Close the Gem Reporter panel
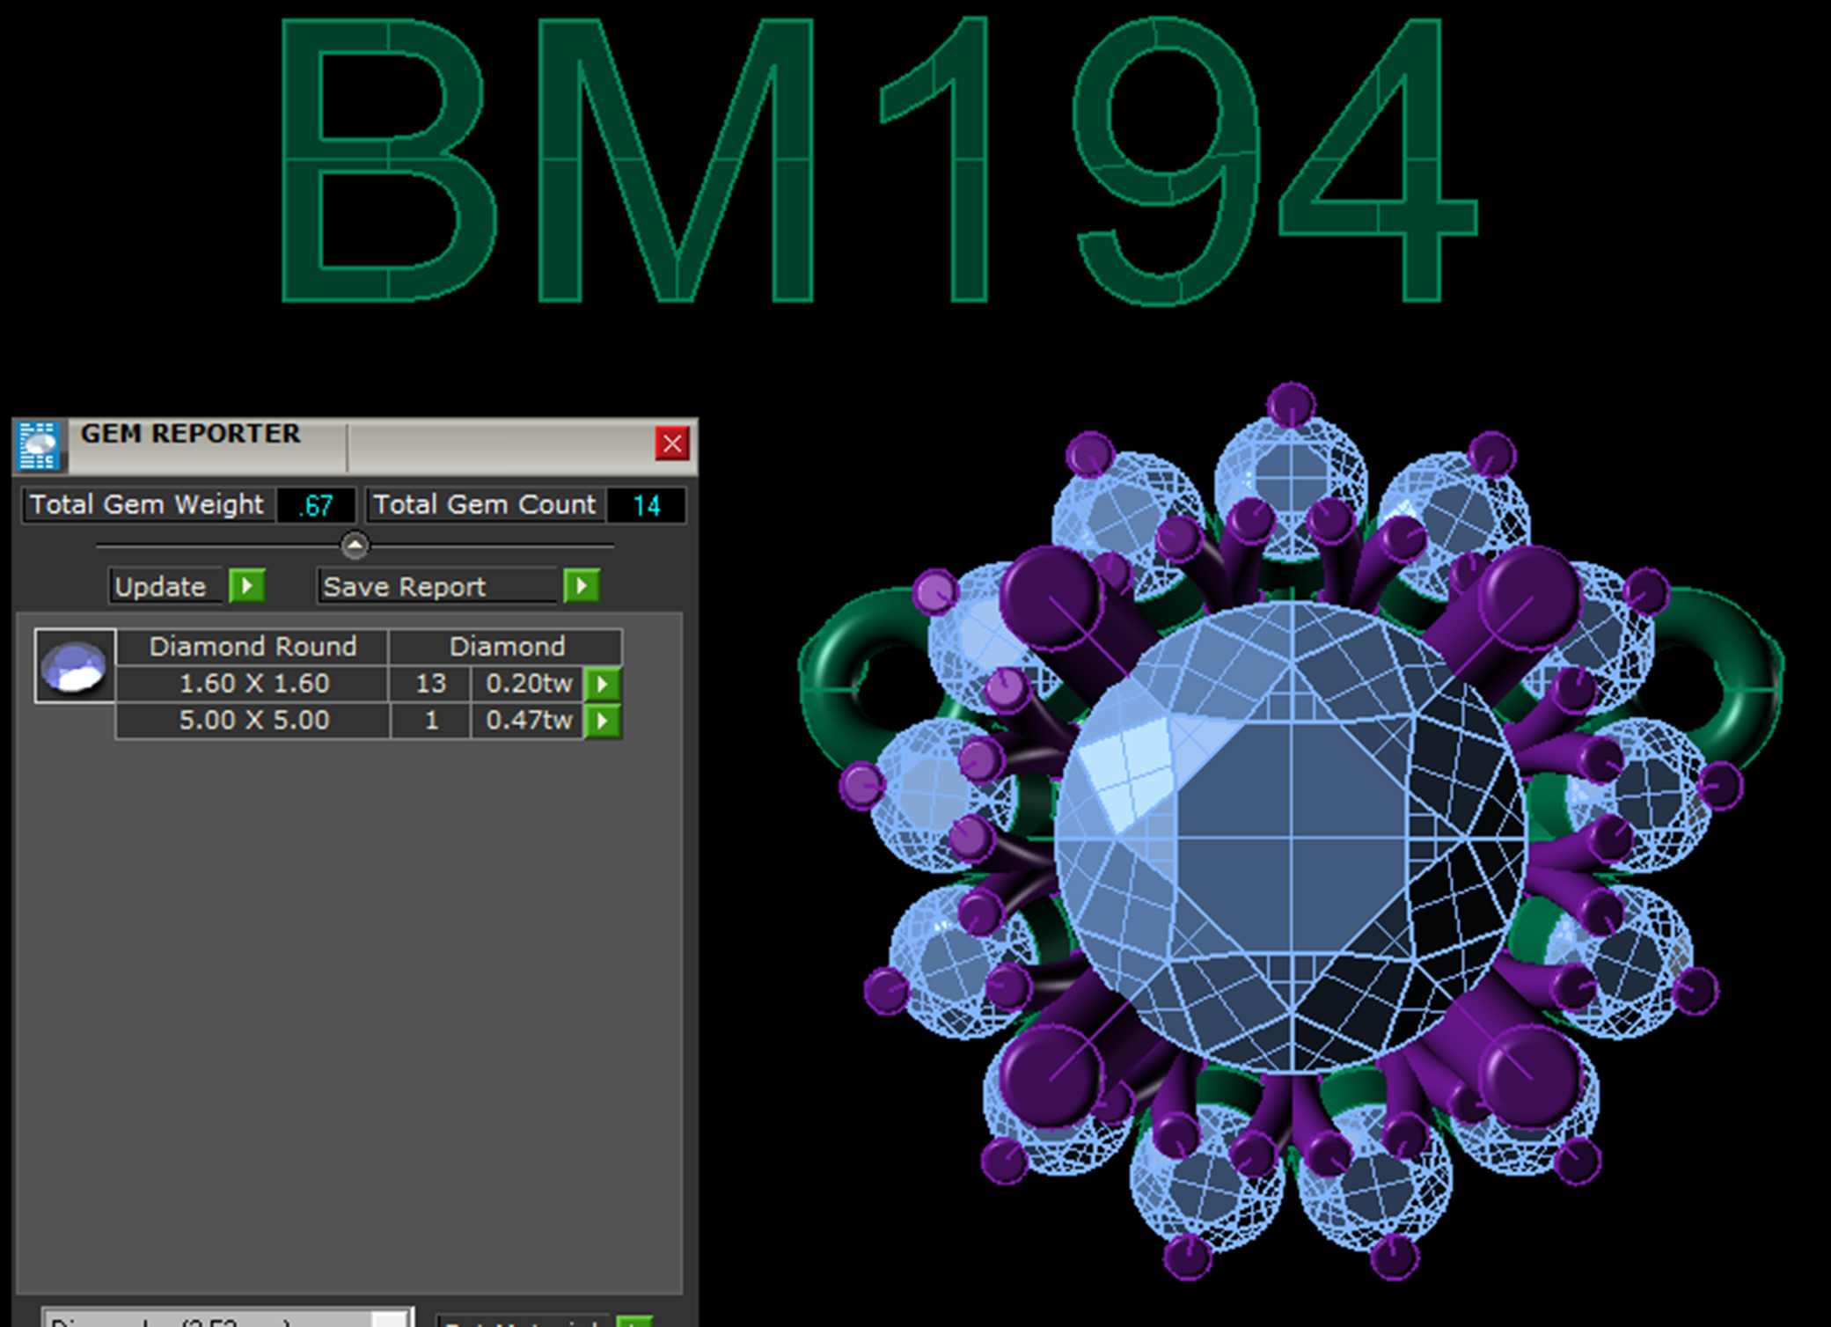 (672, 444)
